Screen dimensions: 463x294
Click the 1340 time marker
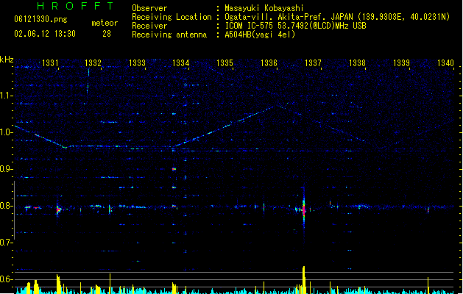[445, 63]
